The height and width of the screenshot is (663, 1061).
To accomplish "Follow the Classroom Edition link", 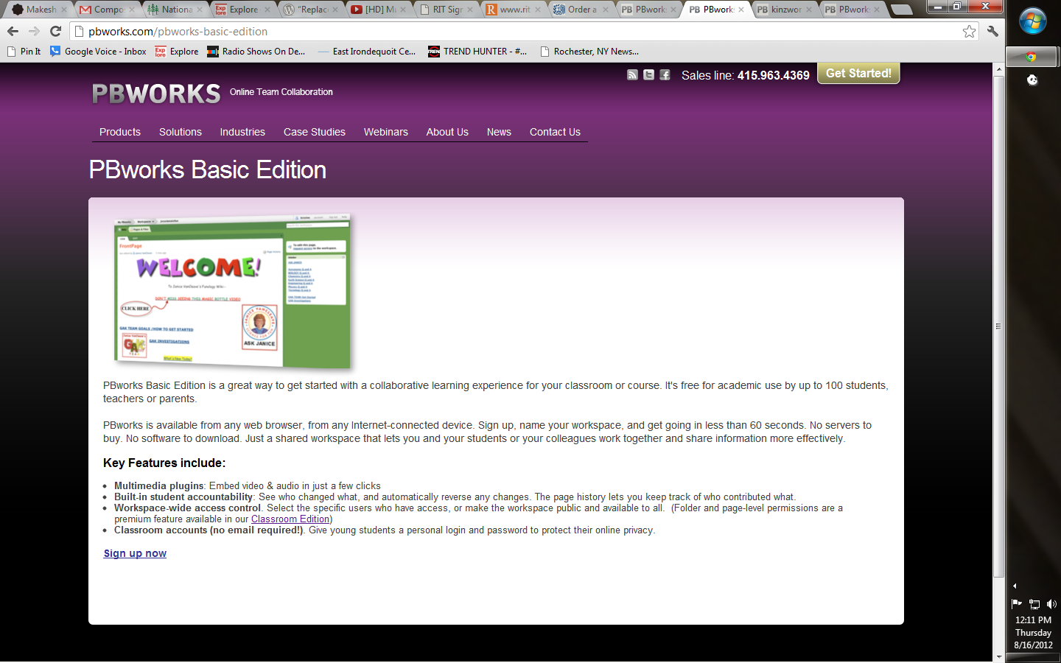I will coord(290,519).
